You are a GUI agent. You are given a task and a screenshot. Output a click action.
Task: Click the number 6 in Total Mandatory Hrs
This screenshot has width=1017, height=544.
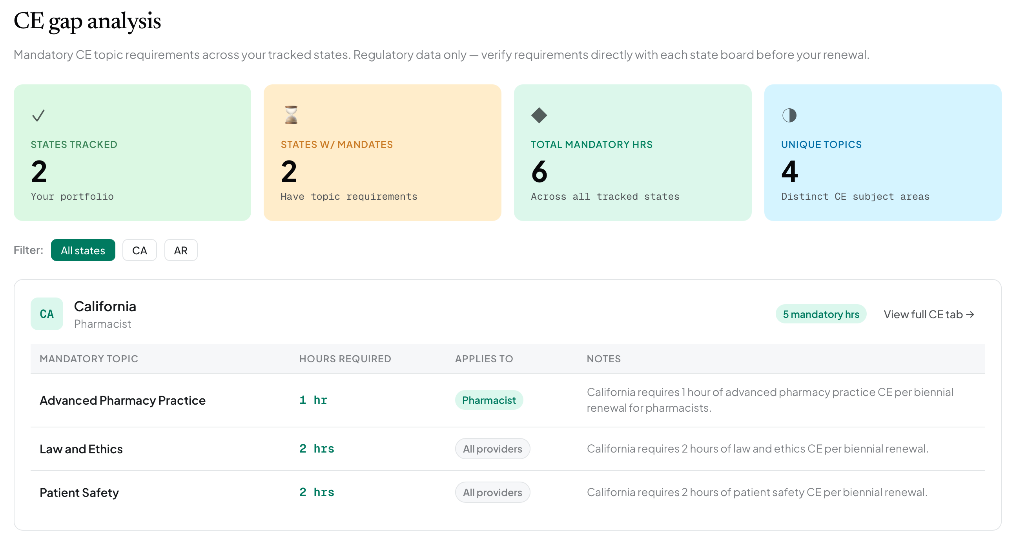click(x=539, y=172)
